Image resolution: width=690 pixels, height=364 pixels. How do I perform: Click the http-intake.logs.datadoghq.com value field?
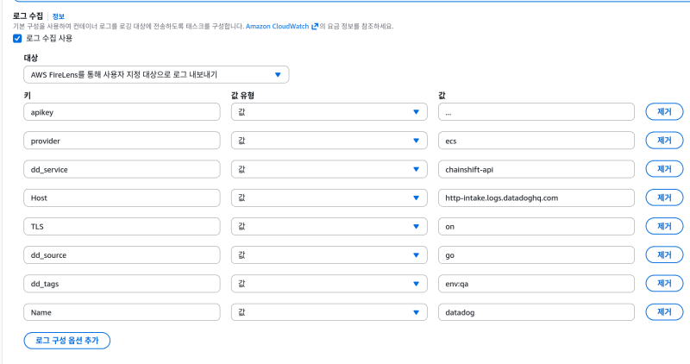(536, 198)
